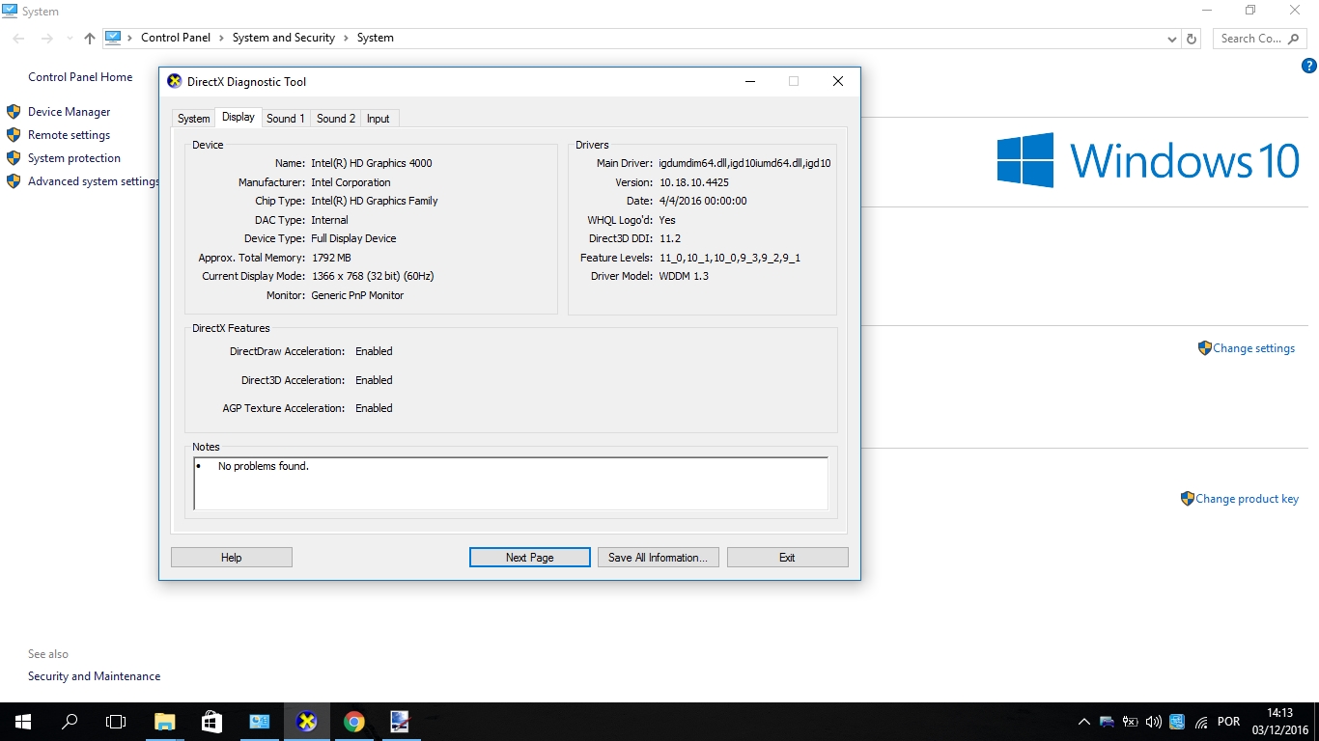Image resolution: width=1319 pixels, height=741 pixels.
Task: Expand the chevron after System and Security
Action: 347,38
